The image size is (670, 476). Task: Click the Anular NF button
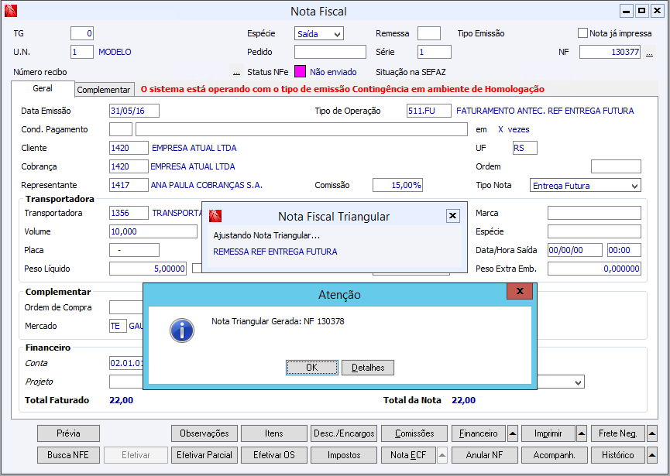pyautogui.click(x=485, y=455)
